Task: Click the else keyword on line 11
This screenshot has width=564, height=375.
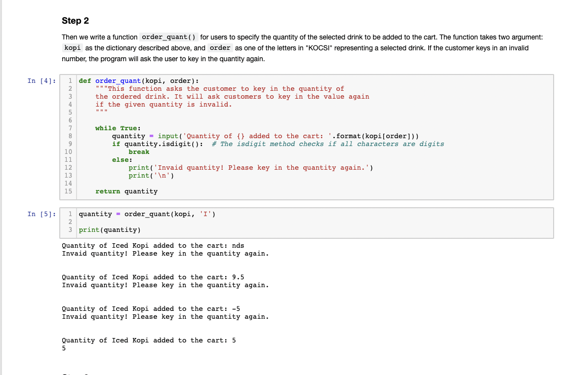Action: coord(120,159)
